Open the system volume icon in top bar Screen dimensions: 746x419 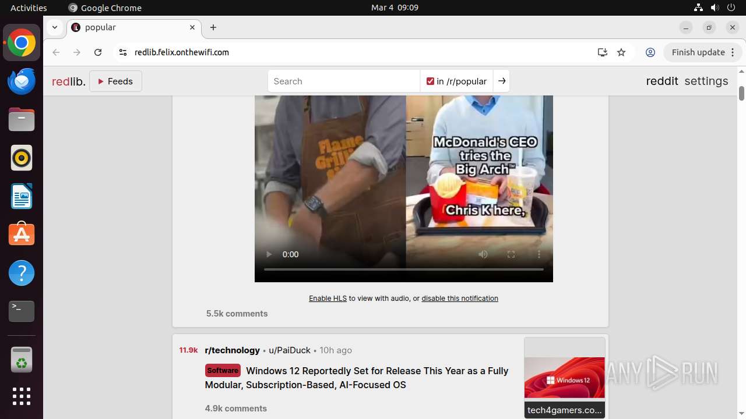pyautogui.click(x=715, y=8)
